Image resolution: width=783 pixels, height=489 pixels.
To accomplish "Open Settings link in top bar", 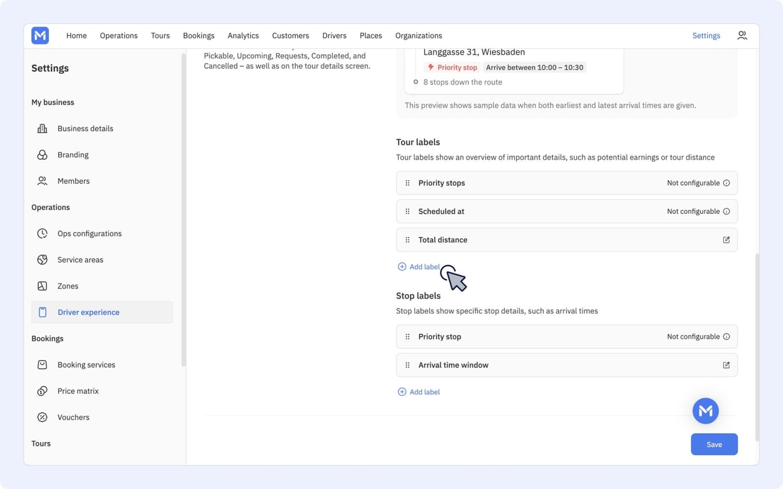I will (706, 36).
